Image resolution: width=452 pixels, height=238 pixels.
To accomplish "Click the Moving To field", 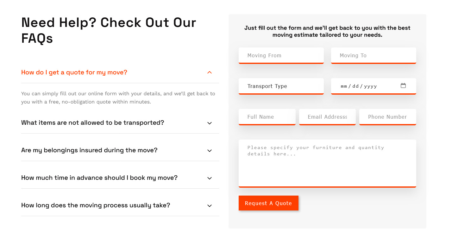I will [373, 55].
